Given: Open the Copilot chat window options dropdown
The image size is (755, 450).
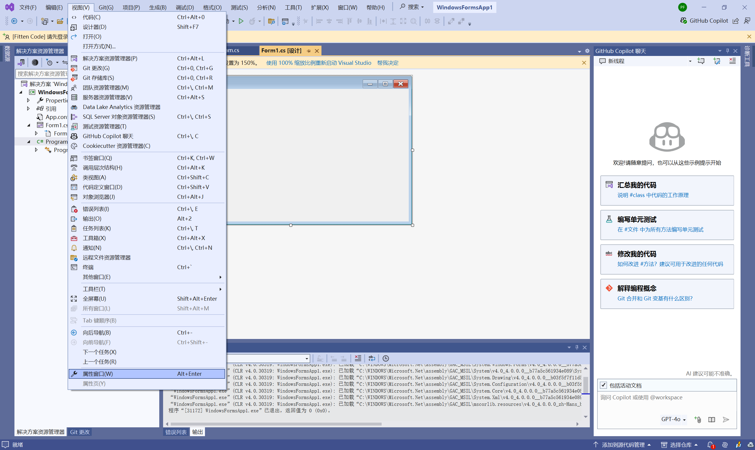Looking at the screenshot, I should [720, 51].
